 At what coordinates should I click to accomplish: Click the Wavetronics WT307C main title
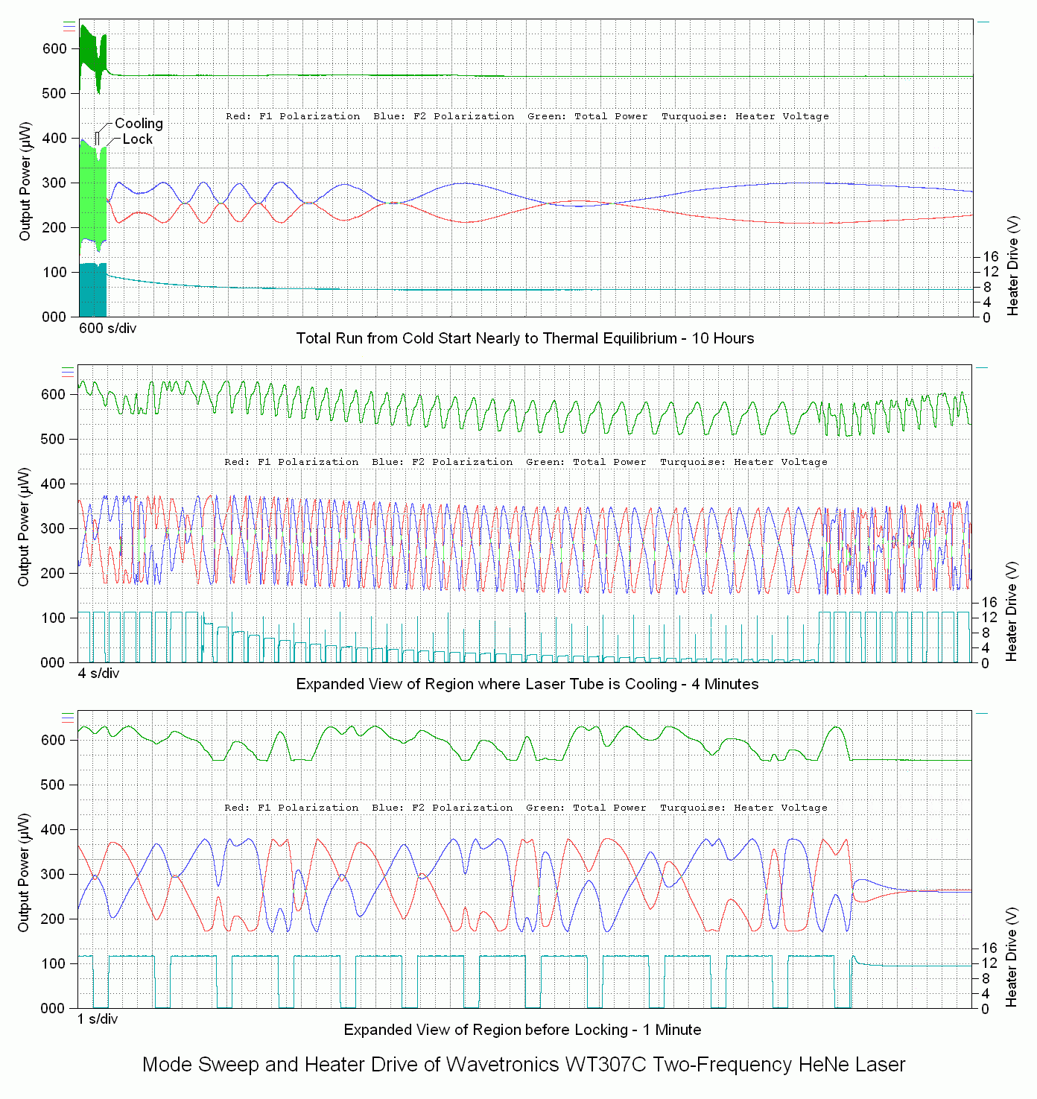(x=524, y=1065)
